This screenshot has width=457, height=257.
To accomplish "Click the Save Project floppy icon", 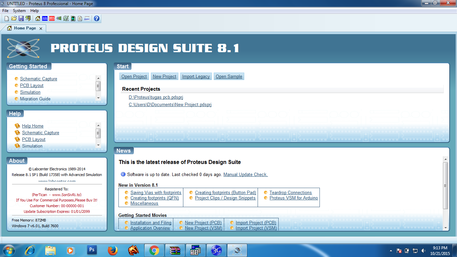I will tap(21, 18).
